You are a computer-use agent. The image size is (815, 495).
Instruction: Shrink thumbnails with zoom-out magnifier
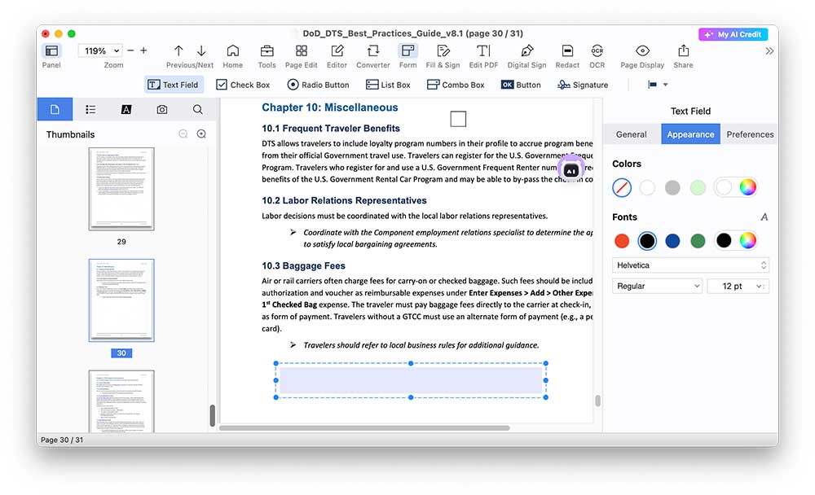tap(183, 134)
